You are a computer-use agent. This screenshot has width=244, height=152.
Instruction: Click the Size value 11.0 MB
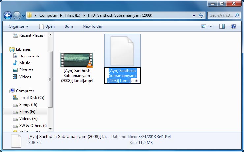coord(145,143)
